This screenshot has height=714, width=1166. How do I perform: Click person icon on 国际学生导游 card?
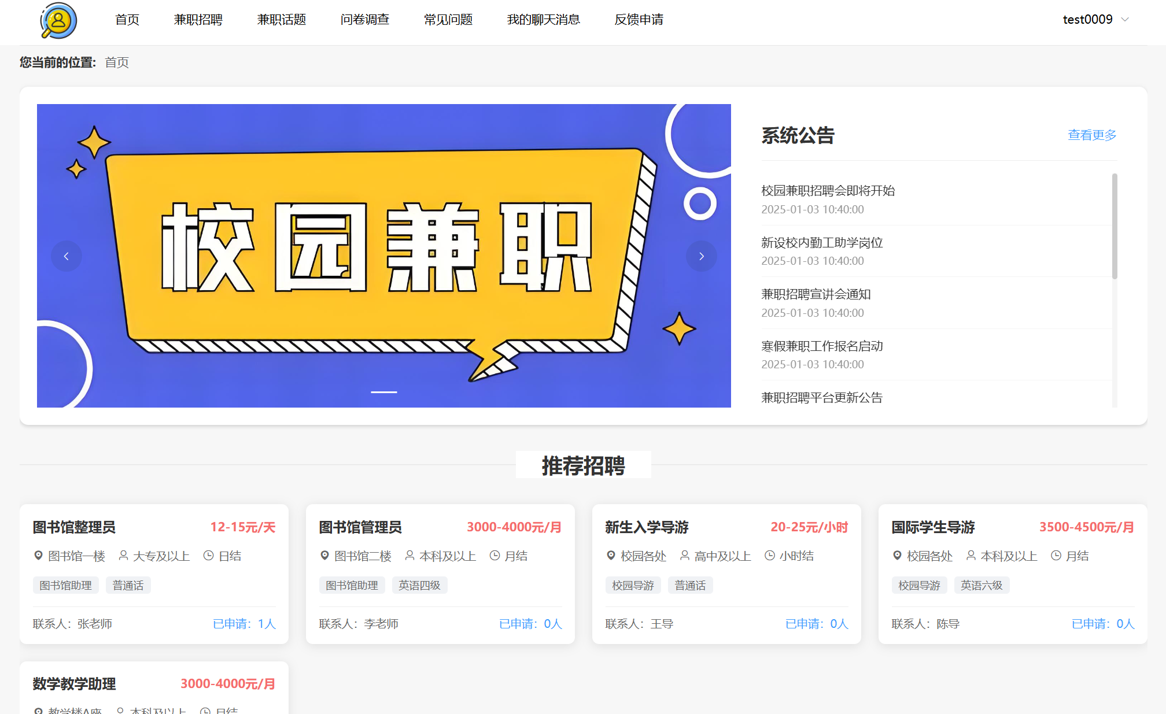[x=971, y=556]
